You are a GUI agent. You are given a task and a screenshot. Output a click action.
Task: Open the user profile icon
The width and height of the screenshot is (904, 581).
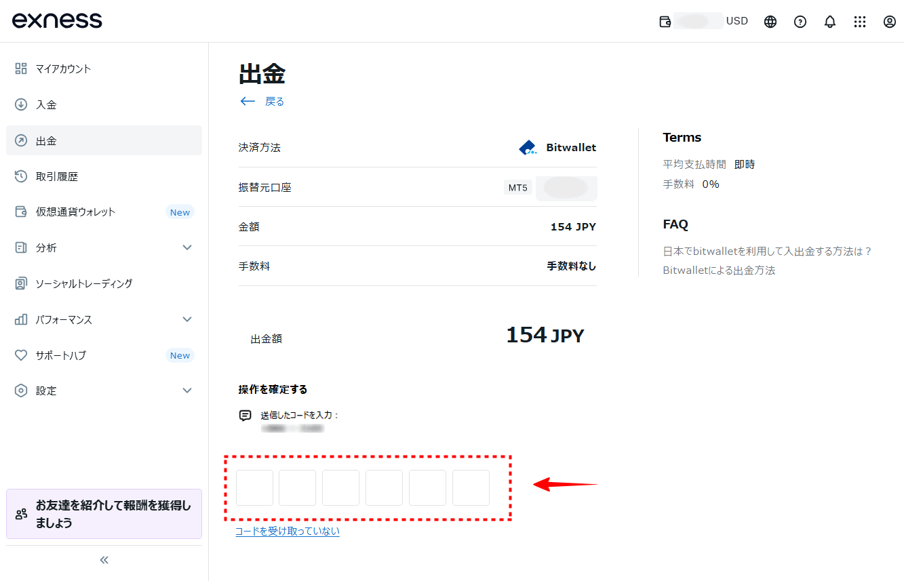tap(890, 21)
